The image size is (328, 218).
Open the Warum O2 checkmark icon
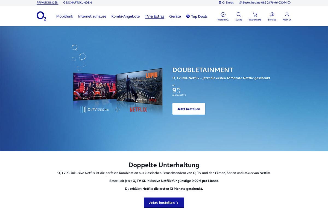point(223,14)
